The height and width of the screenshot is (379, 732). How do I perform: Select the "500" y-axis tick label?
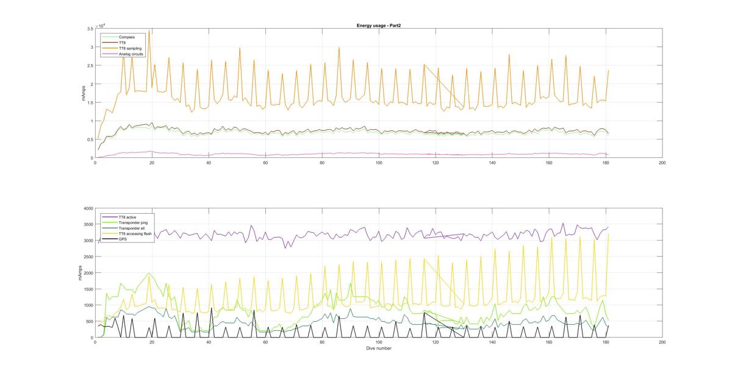tap(88, 321)
